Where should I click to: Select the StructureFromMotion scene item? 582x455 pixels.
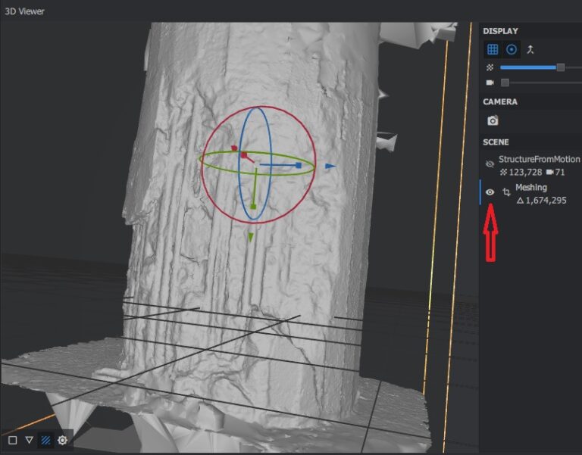click(x=539, y=160)
